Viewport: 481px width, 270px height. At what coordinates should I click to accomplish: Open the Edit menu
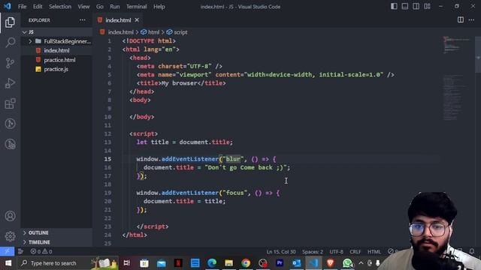[x=38, y=7]
